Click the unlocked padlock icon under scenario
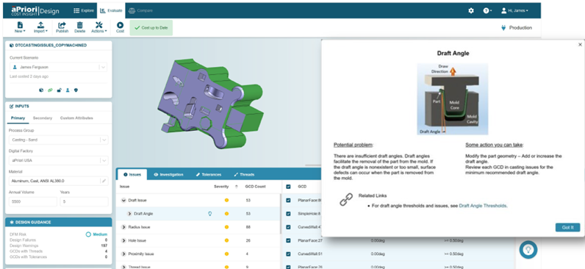Image resolution: width=585 pixels, height=269 pixels. pyautogui.click(x=59, y=90)
